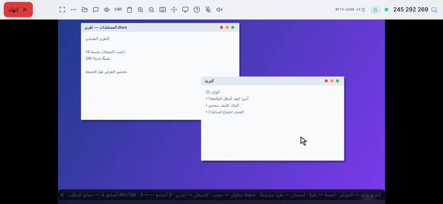Click the shield icon in session code badge
This screenshot has width=443, height=204.
[x=363, y=10]
